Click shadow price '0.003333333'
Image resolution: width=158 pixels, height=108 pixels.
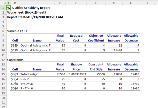77,74
